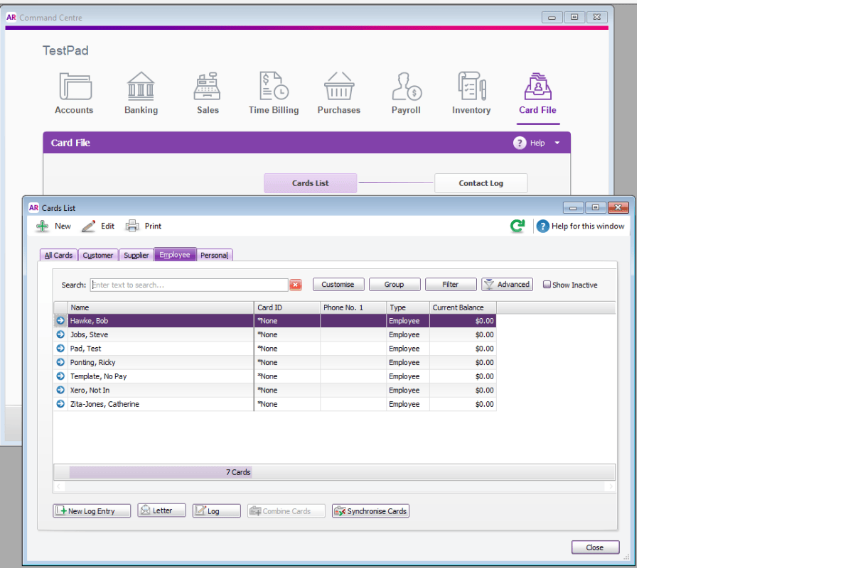This screenshot has width=853, height=568.
Task: Open the Payroll command centre
Action: click(405, 92)
